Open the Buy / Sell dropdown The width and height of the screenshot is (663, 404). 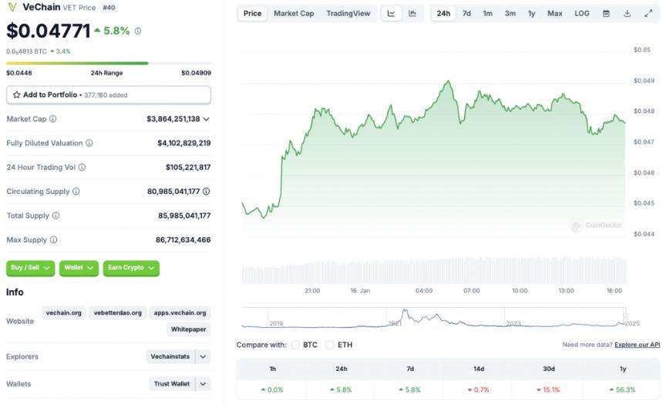coord(30,268)
